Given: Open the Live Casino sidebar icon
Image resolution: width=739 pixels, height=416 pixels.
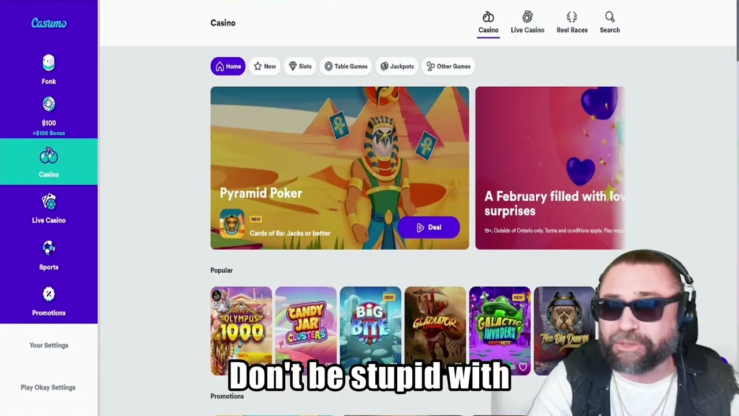Looking at the screenshot, I should click(48, 202).
